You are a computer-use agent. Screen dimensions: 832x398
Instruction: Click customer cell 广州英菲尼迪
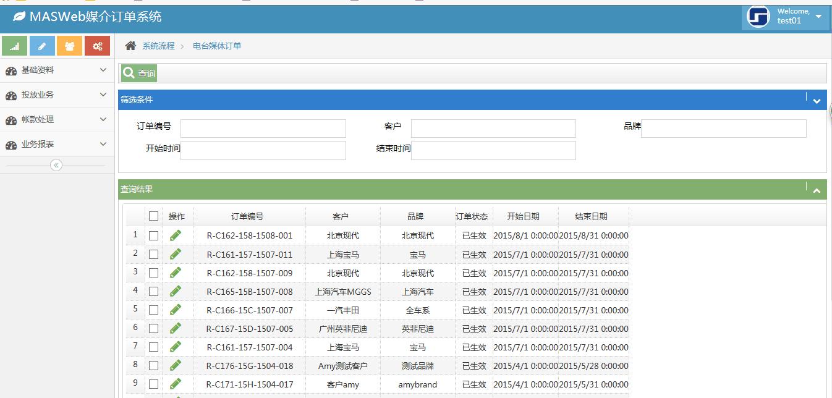click(343, 329)
